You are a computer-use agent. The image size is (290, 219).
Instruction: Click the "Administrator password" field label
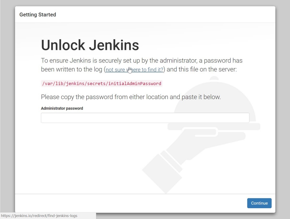62,108
